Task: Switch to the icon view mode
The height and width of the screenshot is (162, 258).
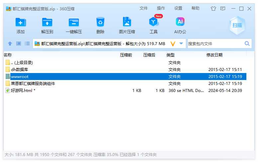Action: click(19, 43)
